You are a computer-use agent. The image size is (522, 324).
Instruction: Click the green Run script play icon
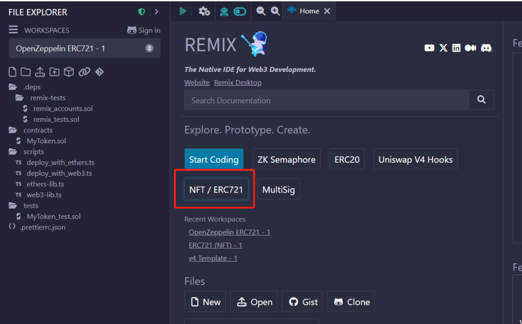pyautogui.click(x=183, y=11)
